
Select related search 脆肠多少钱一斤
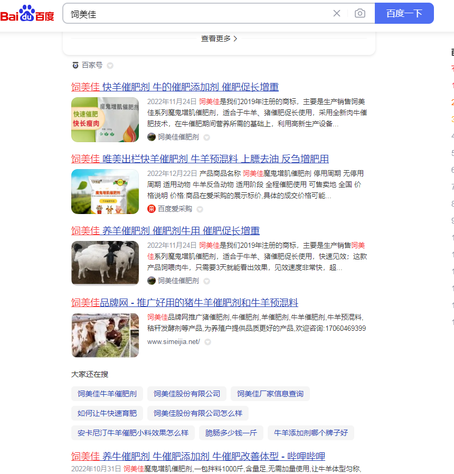coord(231,433)
